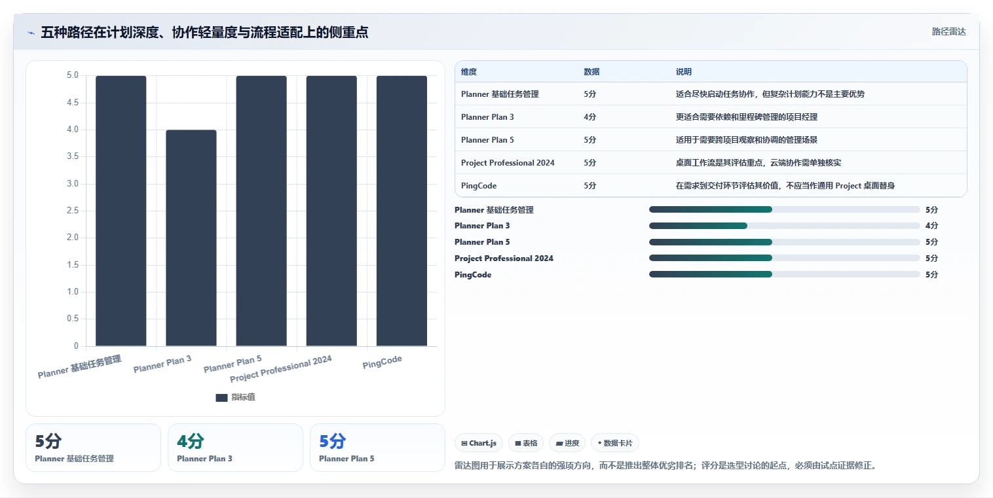Screen dimensions: 993x498
Task: Open the Chart.js chip
Action: pos(479,443)
